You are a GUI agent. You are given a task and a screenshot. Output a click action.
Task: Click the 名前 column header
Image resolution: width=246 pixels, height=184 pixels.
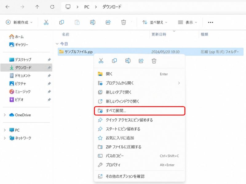pyautogui.click(x=65, y=34)
